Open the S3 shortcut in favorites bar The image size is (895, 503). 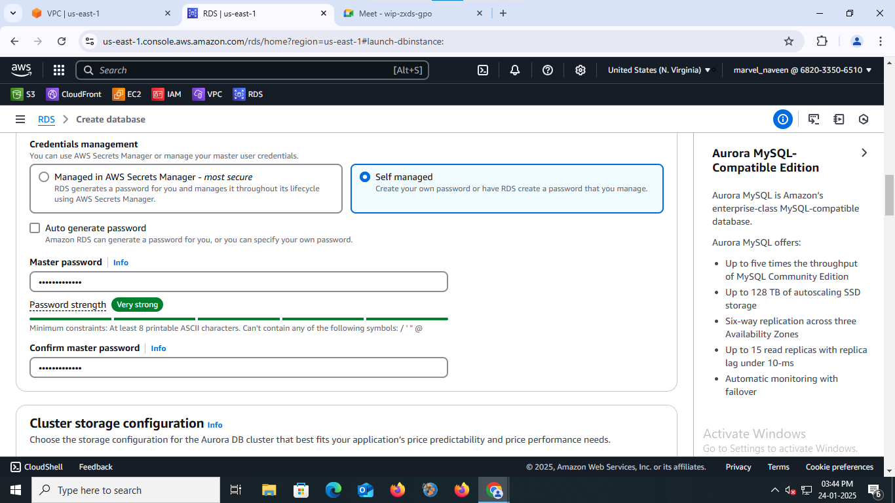pos(23,94)
